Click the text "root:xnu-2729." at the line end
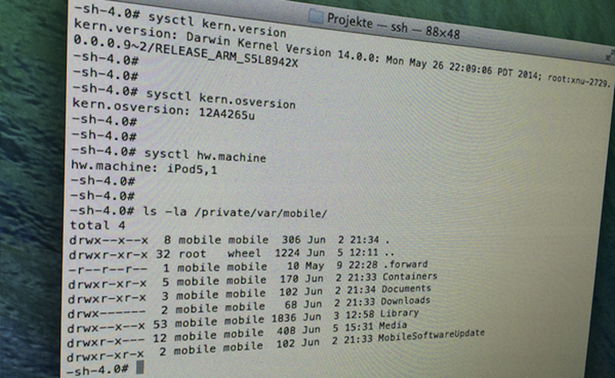This screenshot has height=378, width=615. (579, 80)
